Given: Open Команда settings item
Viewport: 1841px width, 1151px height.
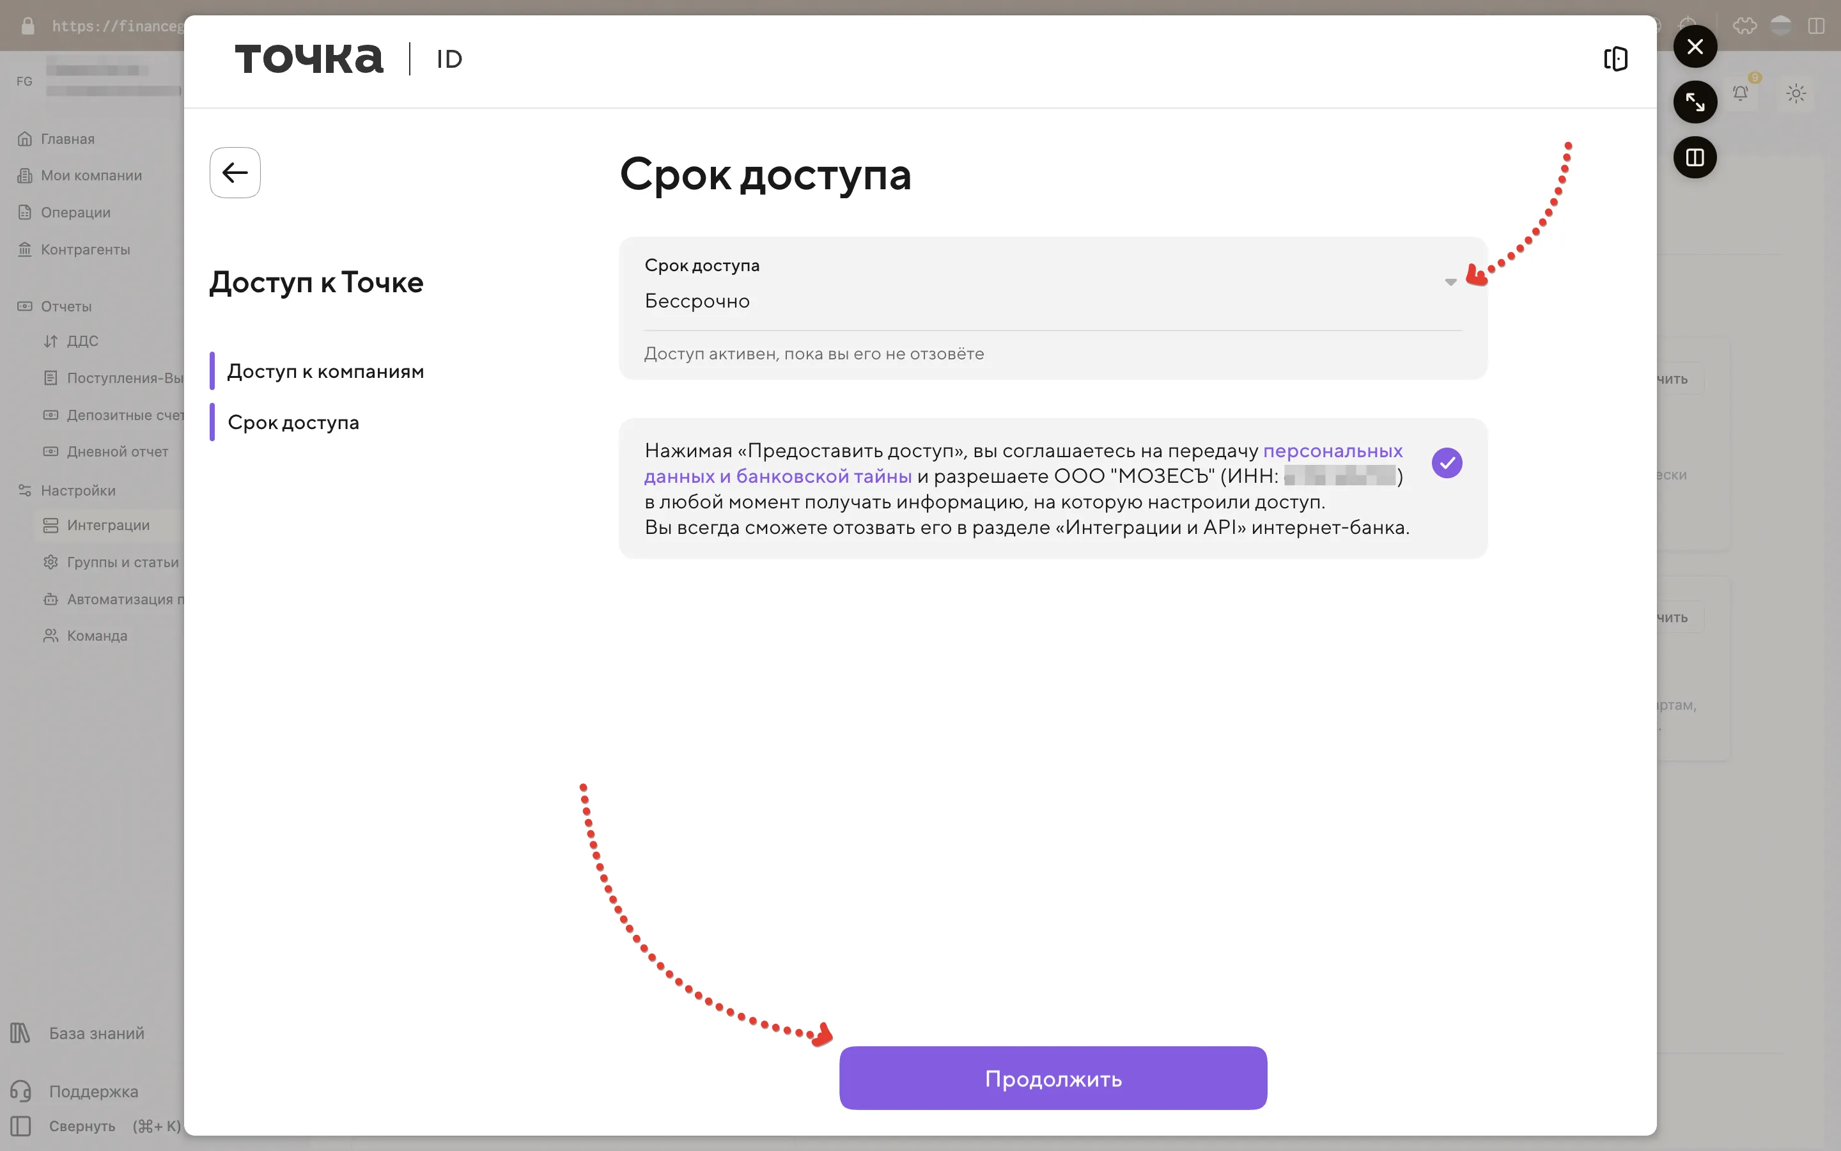Looking at the screenshot, I should click(x=97, y=636).
